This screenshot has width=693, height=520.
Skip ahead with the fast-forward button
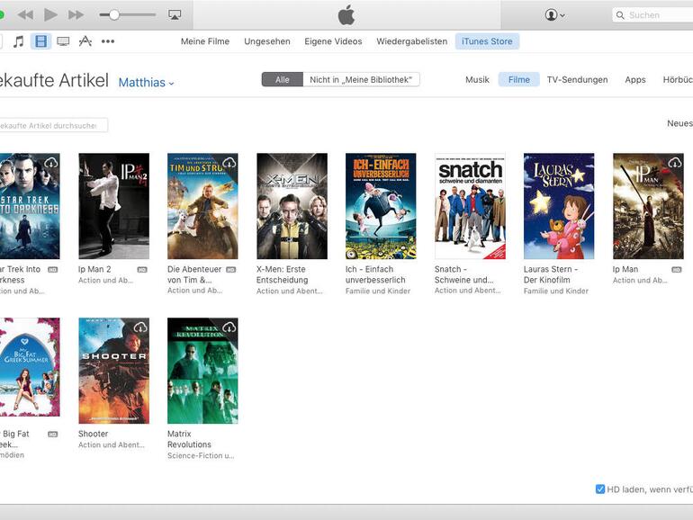(76, 15)
